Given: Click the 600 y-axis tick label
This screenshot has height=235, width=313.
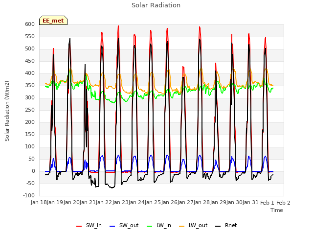Looking at the screenshot, I should [x=30, y=24].
